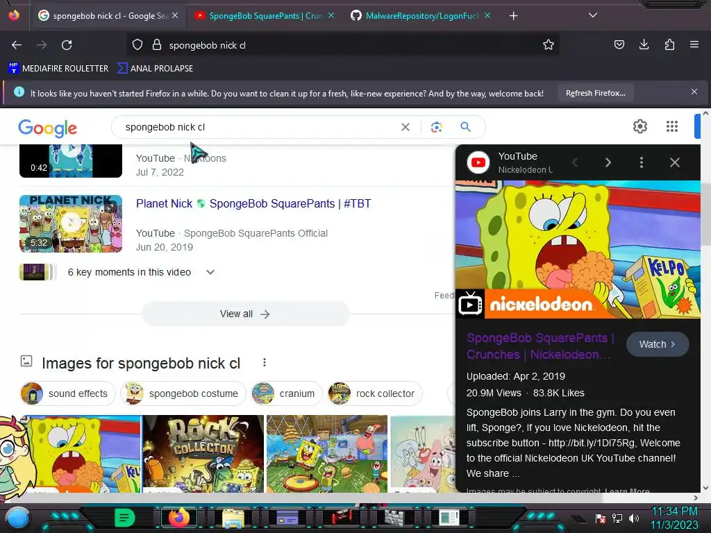Open the Firefox downloads panel

[x=644, y=44]
